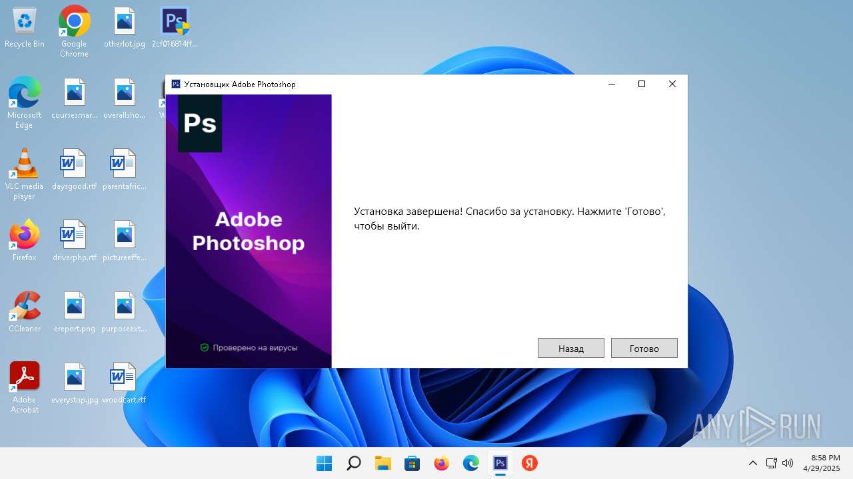Click Ps logo in installer title bar
The height and width of the screenshot is (479, 853).
[176, 84]
